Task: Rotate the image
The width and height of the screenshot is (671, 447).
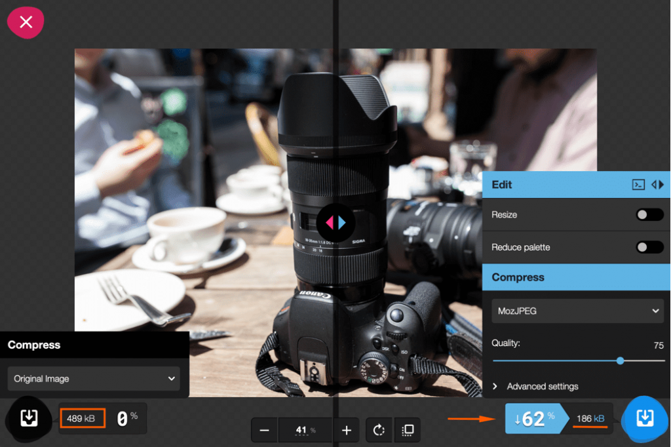Action: [379, 431]
